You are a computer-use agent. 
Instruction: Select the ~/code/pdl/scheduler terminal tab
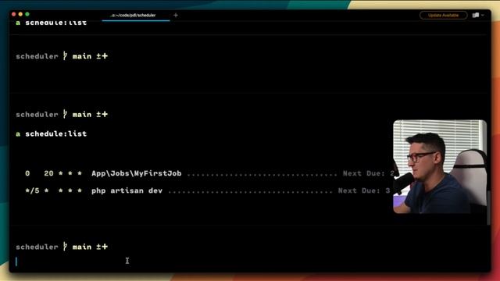coord(136,16)
